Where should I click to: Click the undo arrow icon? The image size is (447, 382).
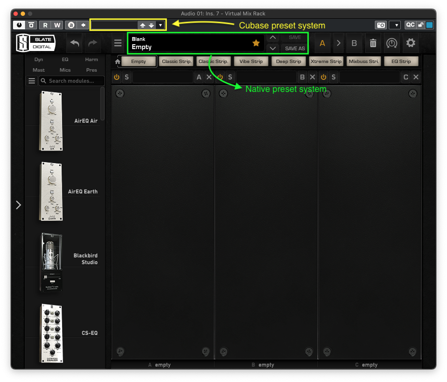tap(75, 43)
